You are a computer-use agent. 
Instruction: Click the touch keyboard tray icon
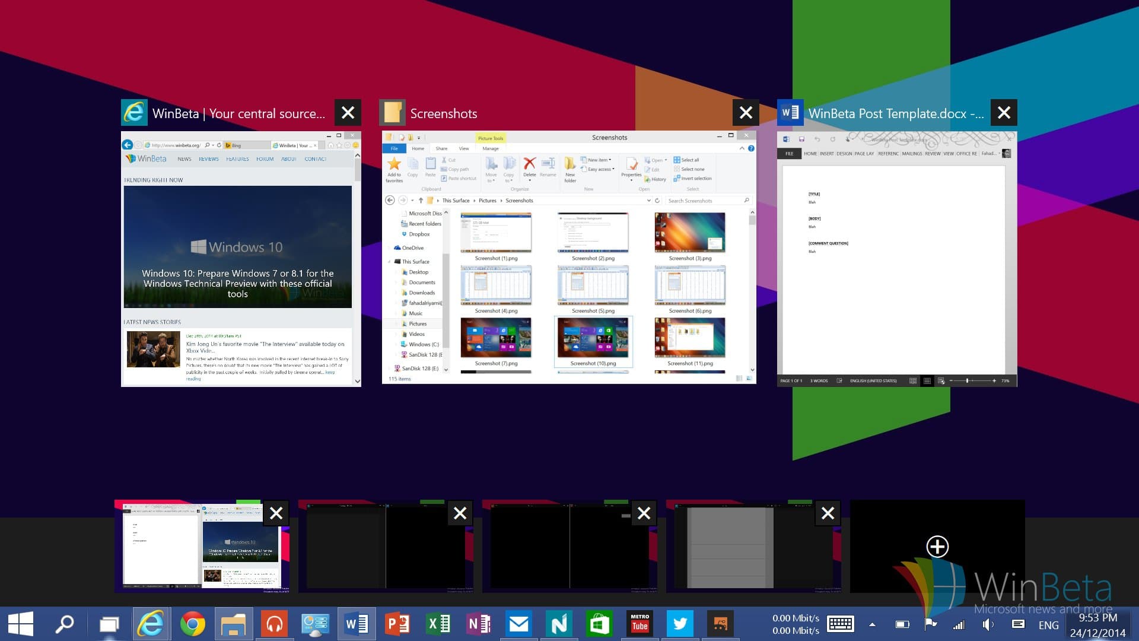click(840, 624)
